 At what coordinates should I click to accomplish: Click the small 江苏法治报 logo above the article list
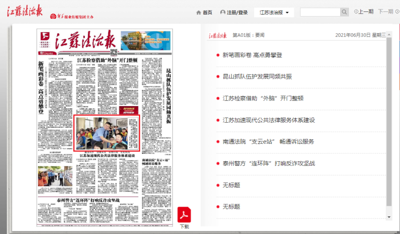pyautogui.click(x=218, y=35)
